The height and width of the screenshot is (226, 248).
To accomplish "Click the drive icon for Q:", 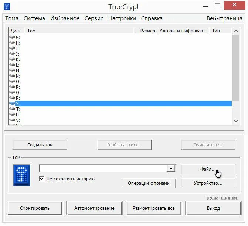I will coord(12,92).
